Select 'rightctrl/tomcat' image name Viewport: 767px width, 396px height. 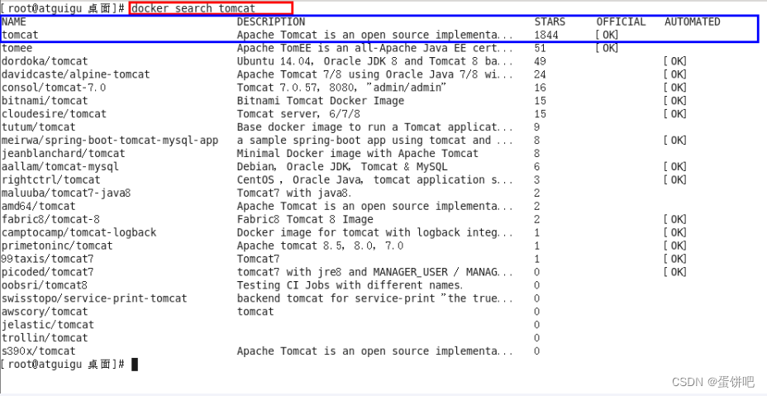coord(51,180)
